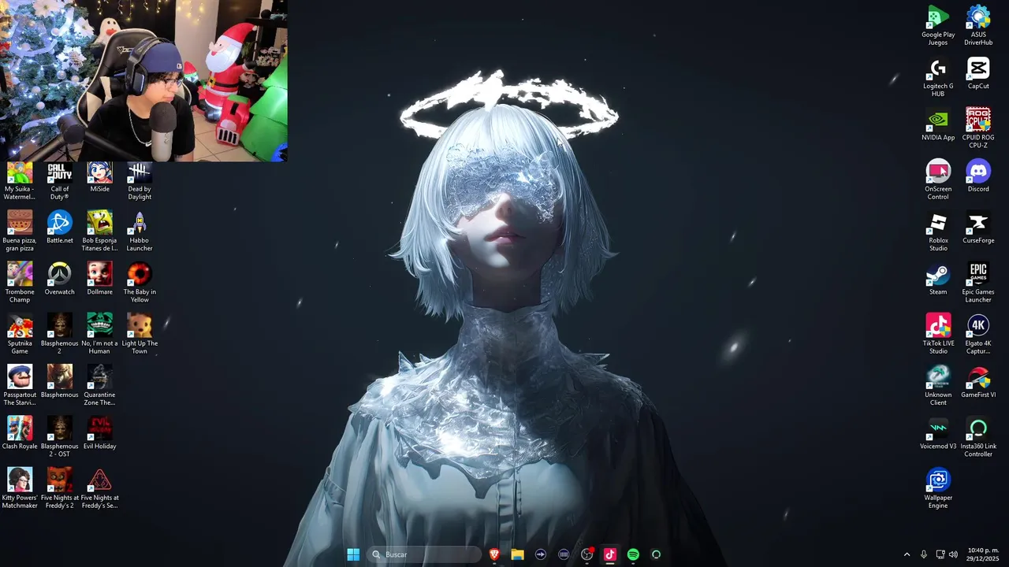Click the microphone tray icon
This screenshot has width=1009, height=567.
pyautogui.click(x=924, y=554)
